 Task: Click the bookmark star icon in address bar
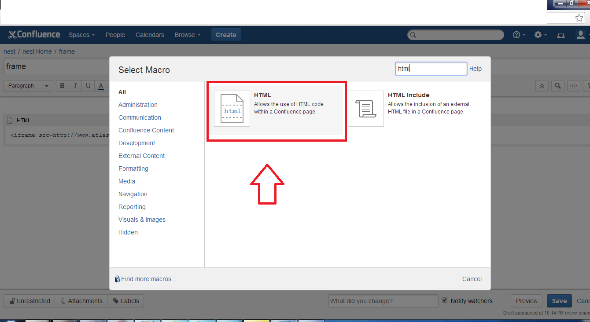579,18
